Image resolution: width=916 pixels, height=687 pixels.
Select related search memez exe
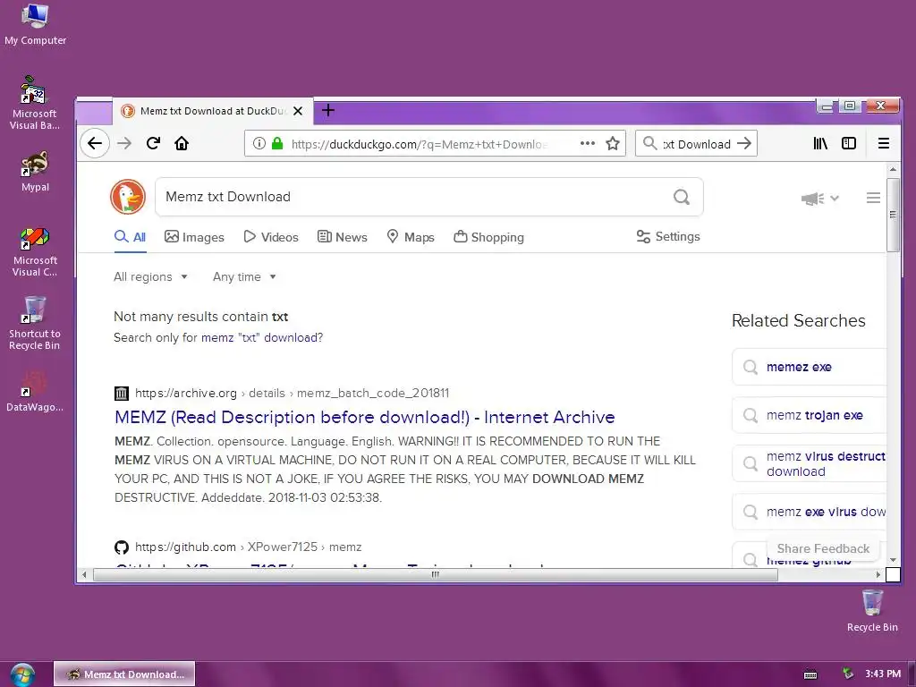tap(809, 367)
